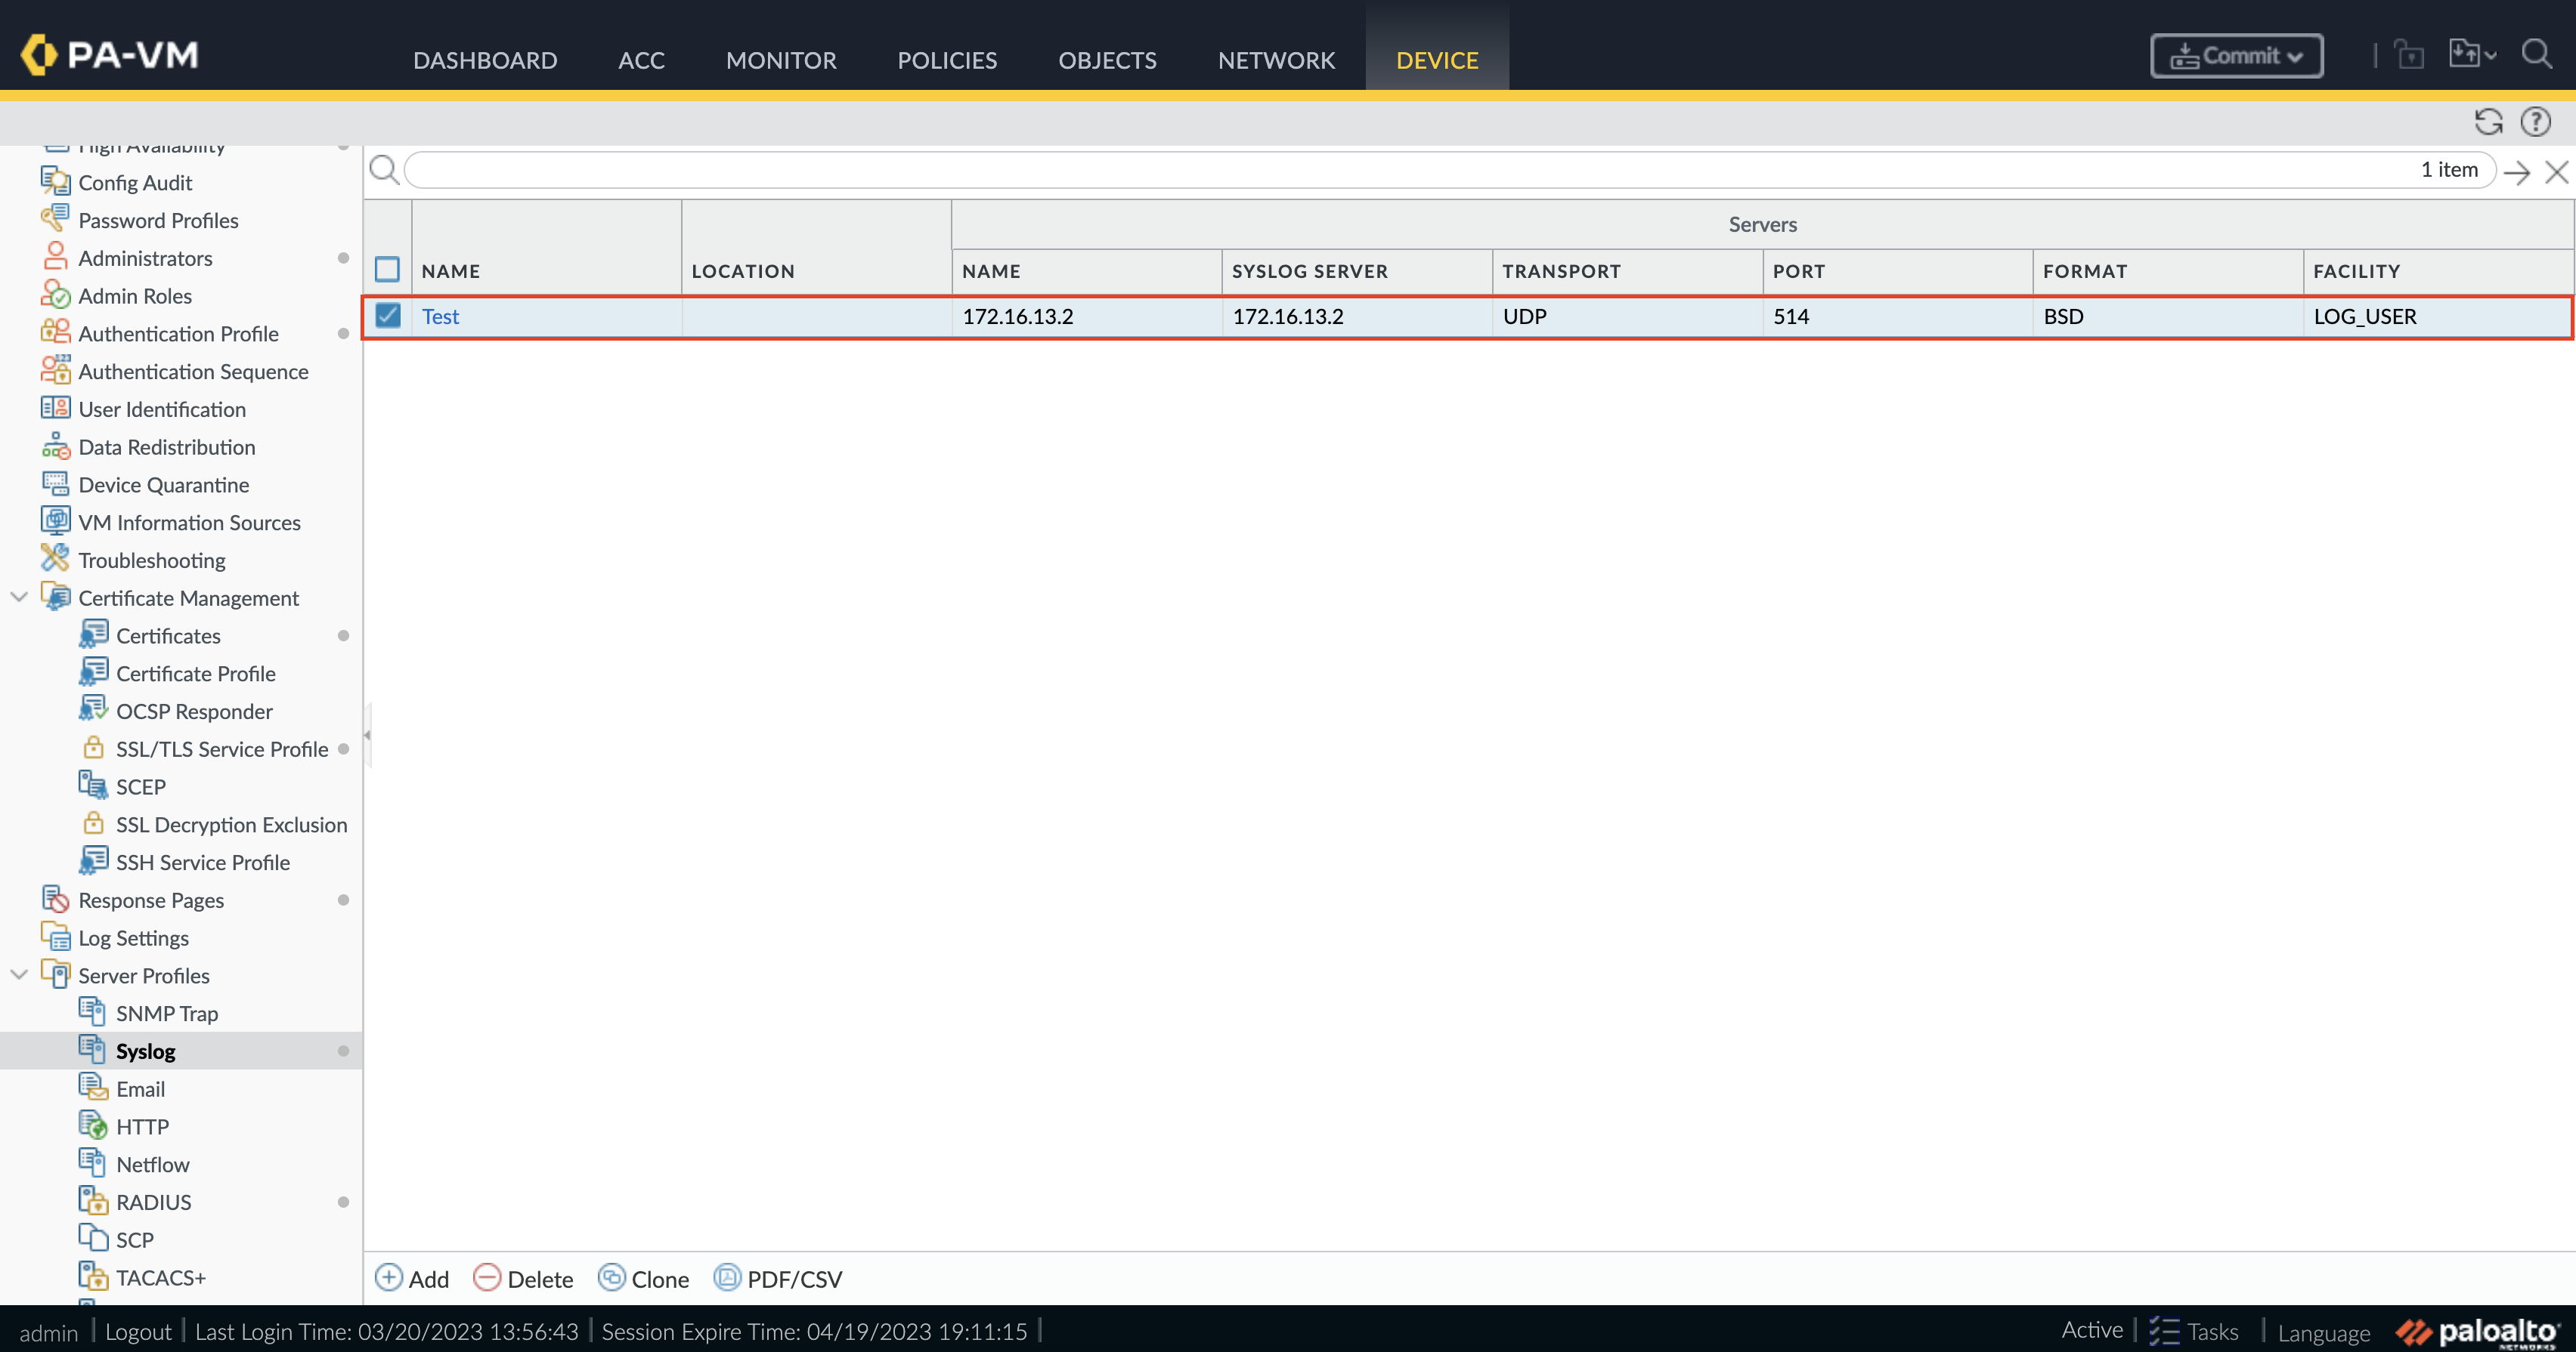Collapse the Certificate Management tree
Screen dimensions: 2576x1352
tap(18, 597)
